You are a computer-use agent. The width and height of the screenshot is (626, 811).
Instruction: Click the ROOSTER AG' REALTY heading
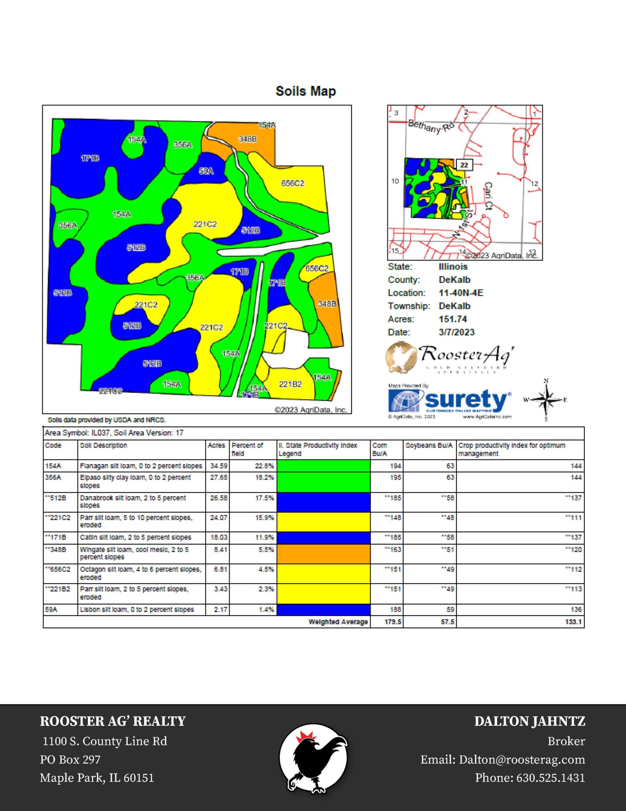click(113, 721)
